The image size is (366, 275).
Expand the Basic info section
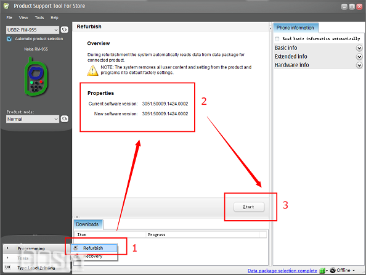pos(359,48)
